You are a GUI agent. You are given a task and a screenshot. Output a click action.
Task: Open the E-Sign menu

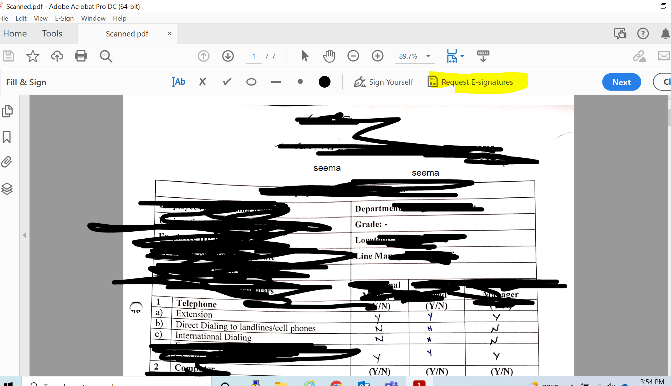(x=64, y=18)
